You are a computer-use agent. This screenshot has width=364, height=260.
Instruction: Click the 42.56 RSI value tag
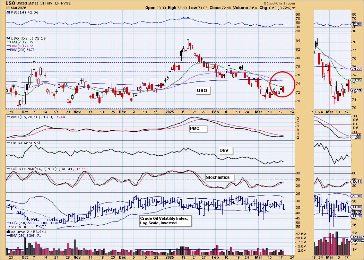(x=357, y=24)
